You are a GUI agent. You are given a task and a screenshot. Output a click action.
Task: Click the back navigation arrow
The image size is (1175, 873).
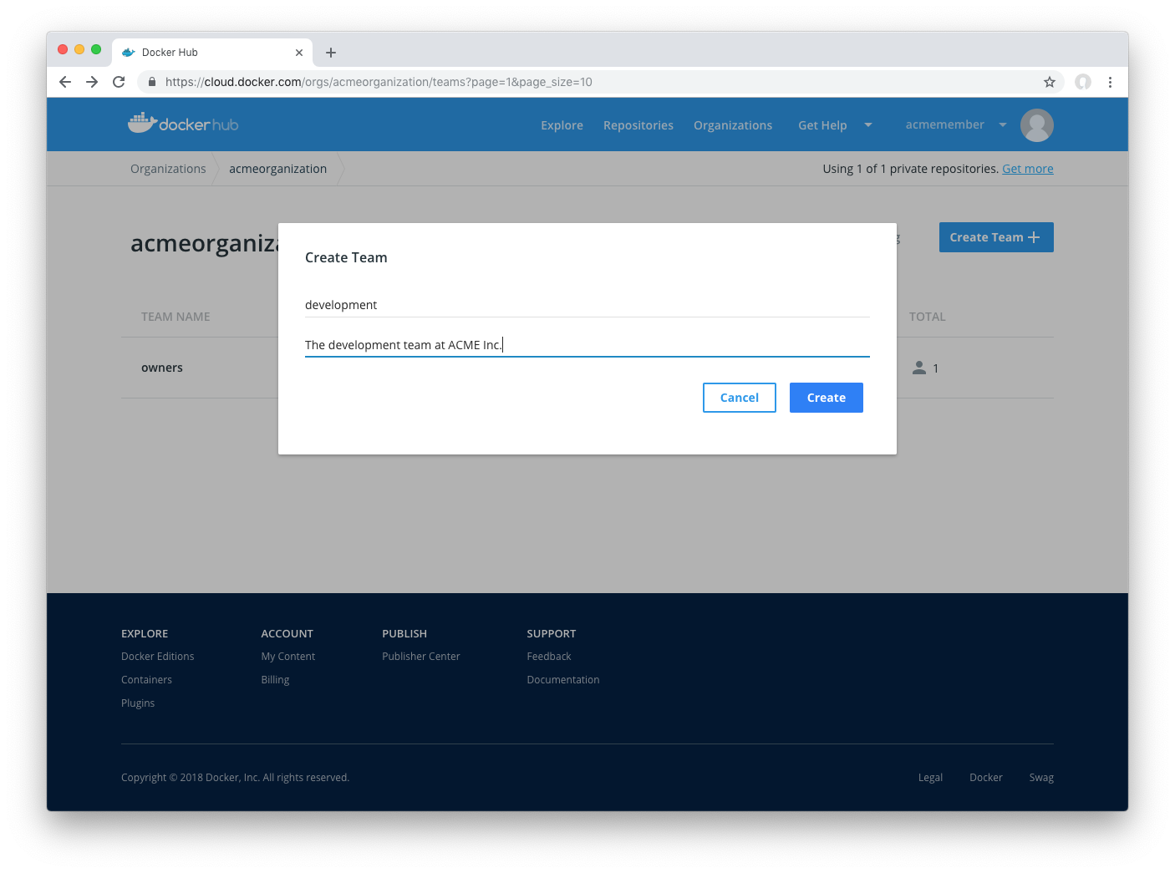click(64, 82)
